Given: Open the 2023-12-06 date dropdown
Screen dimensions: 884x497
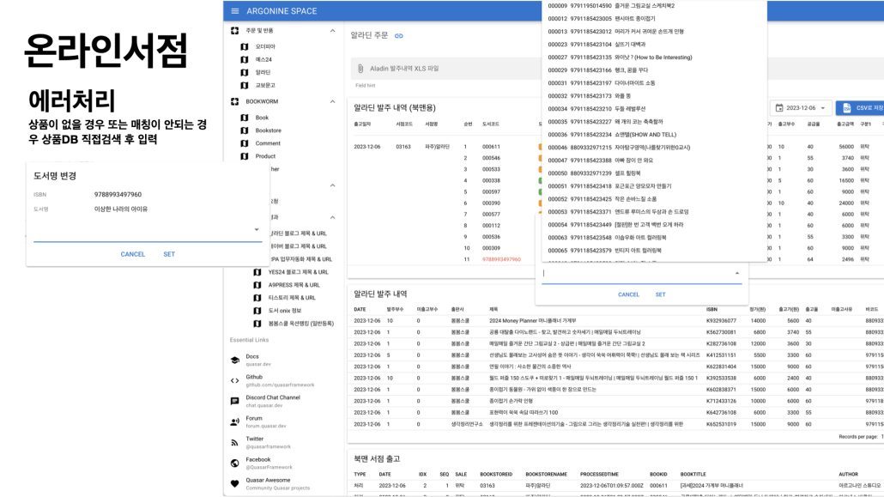Looking at the screenshot, I should (802, 108).
